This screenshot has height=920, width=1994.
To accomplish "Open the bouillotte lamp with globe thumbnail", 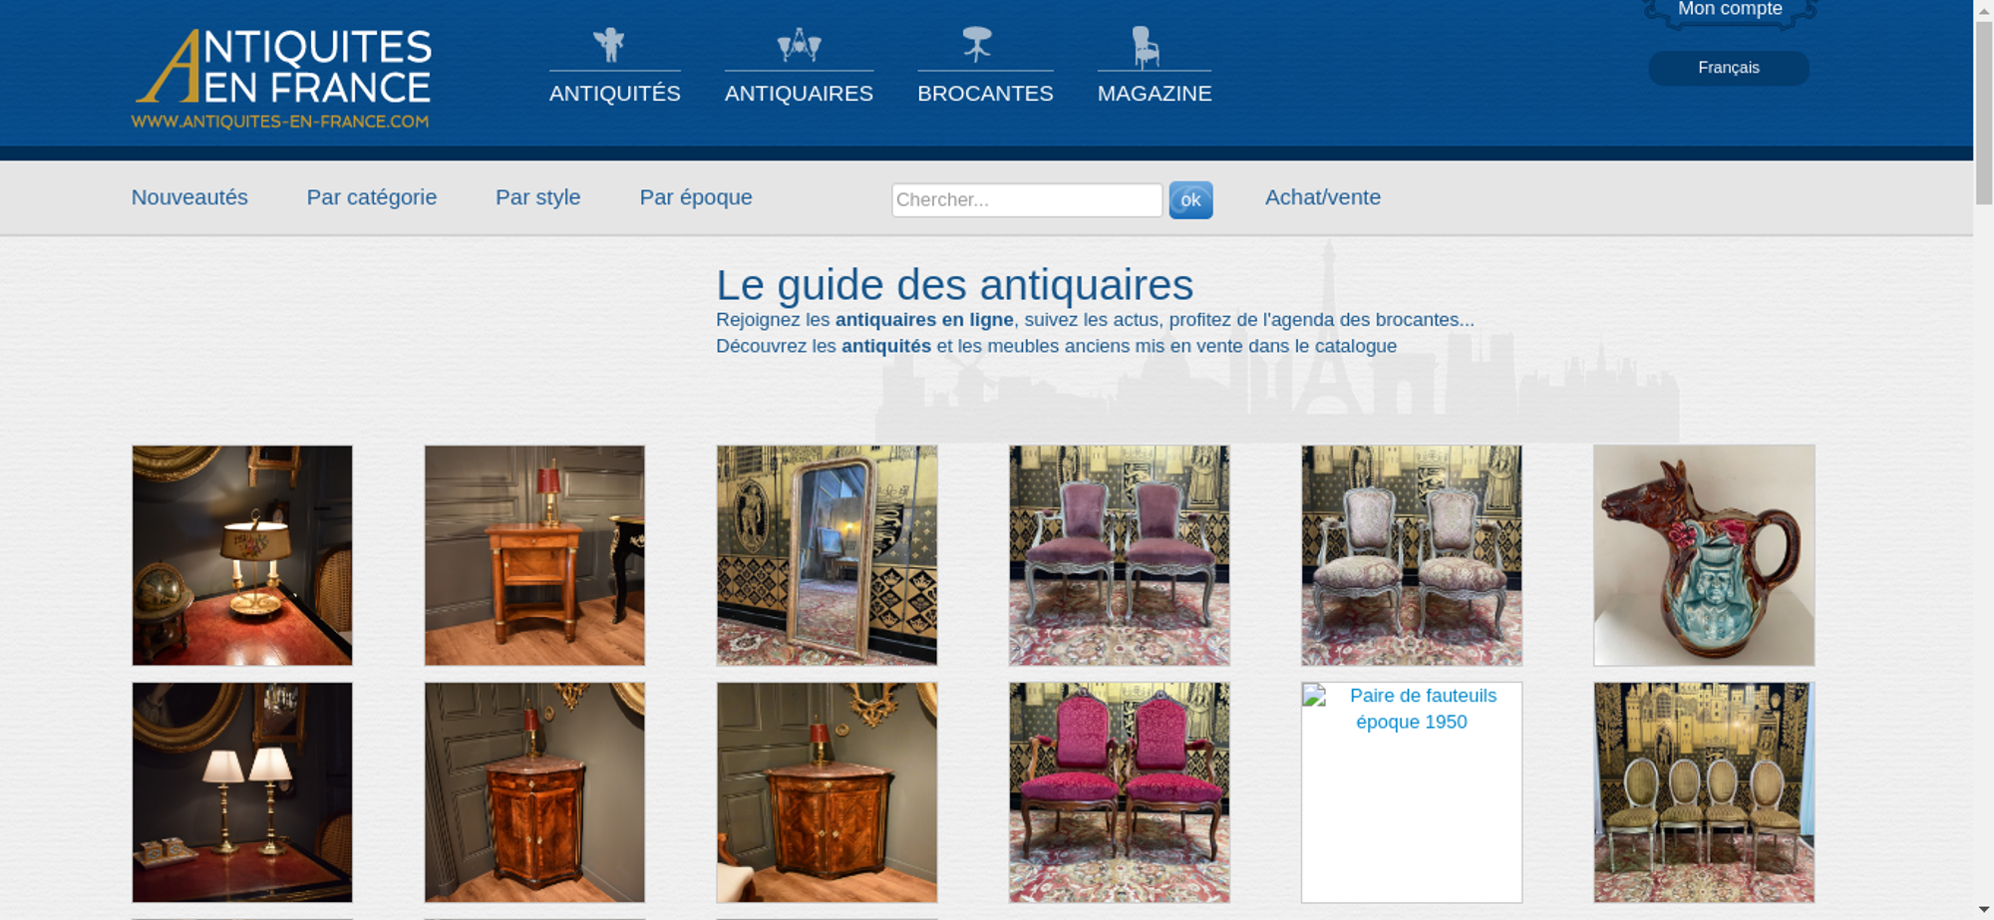I will pos(242,555).
